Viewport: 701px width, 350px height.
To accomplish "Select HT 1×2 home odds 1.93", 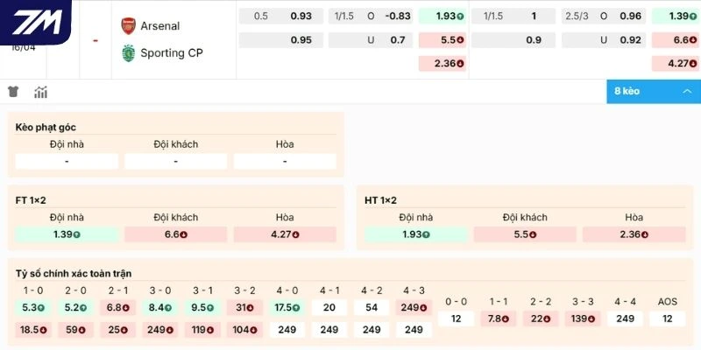I will point(415,234).
